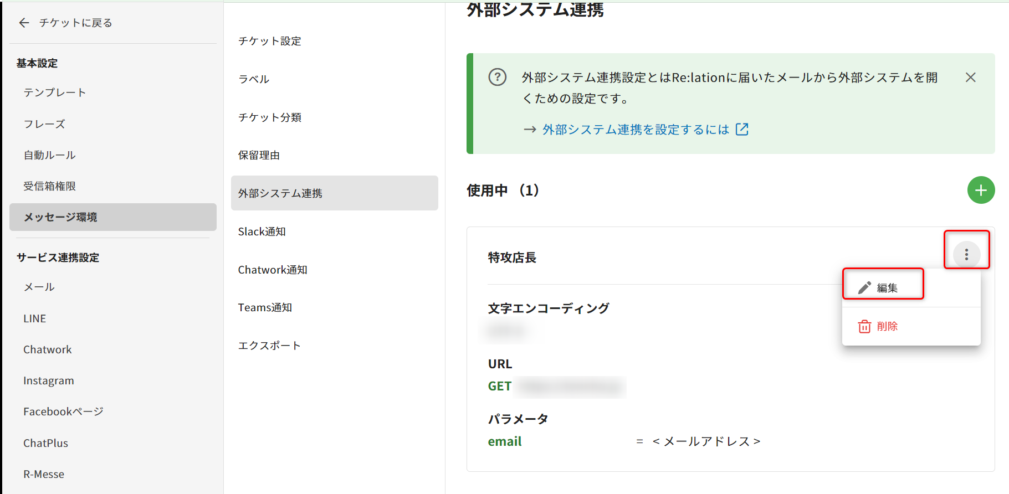Go to Chatwork通知 settings

[272, 270]
